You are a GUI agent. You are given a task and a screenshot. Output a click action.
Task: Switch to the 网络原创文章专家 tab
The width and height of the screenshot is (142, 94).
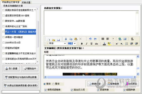pos(11,2)
